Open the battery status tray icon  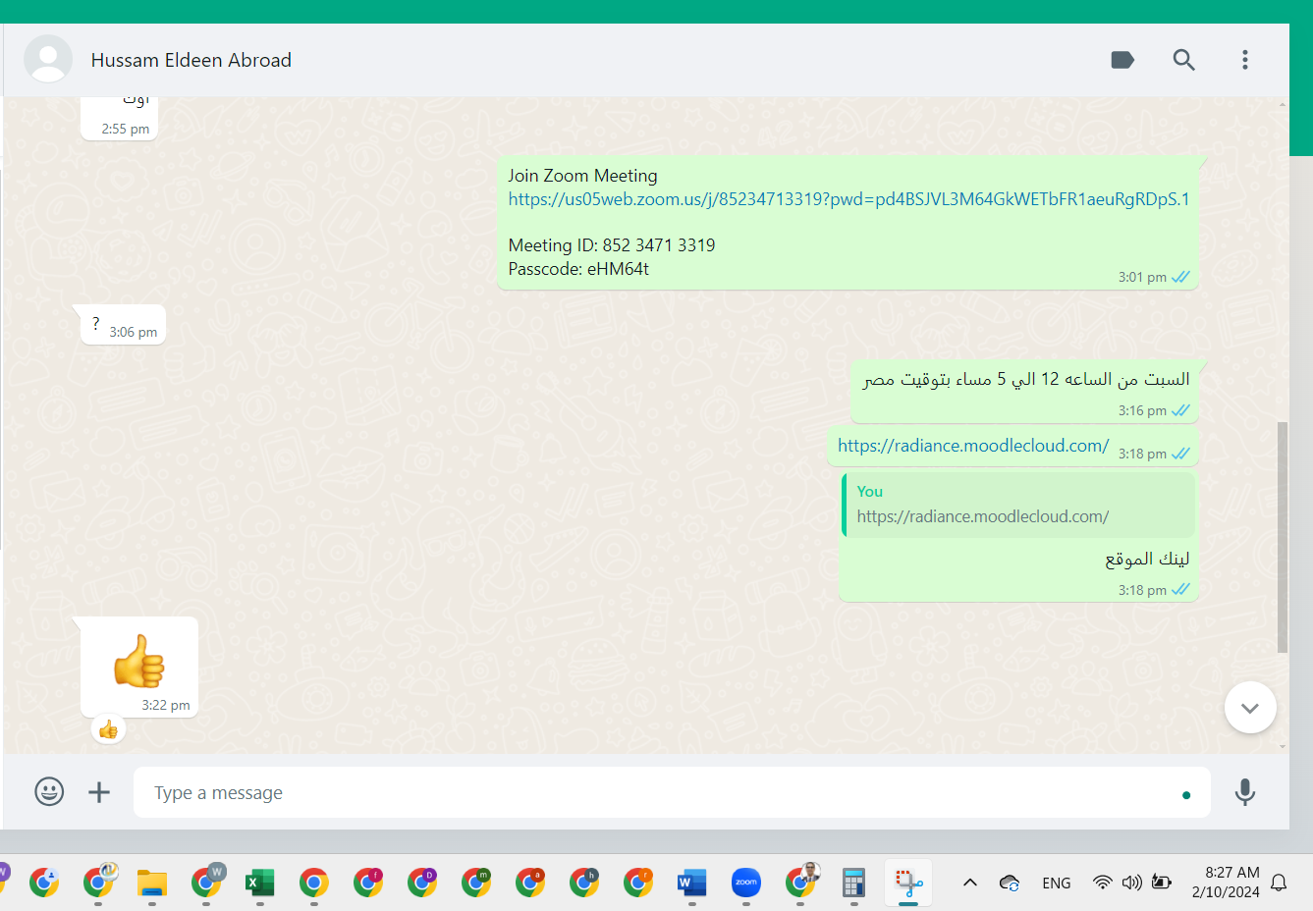[x=1162, y=883]
